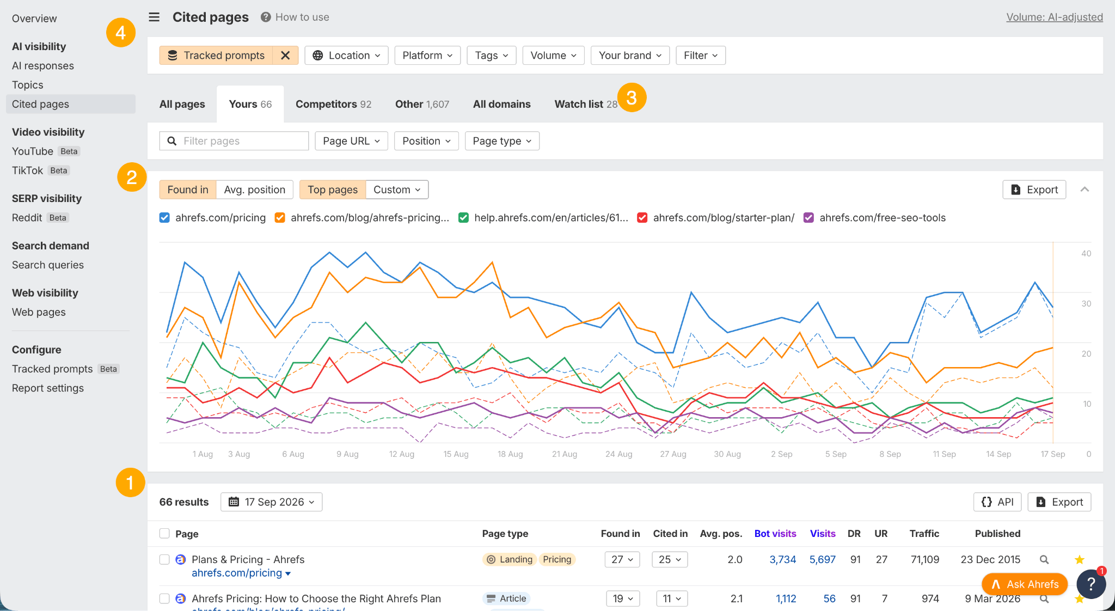Click the How to use help icon
This screenshot has height=611, width=1115.
click(266, 17)
